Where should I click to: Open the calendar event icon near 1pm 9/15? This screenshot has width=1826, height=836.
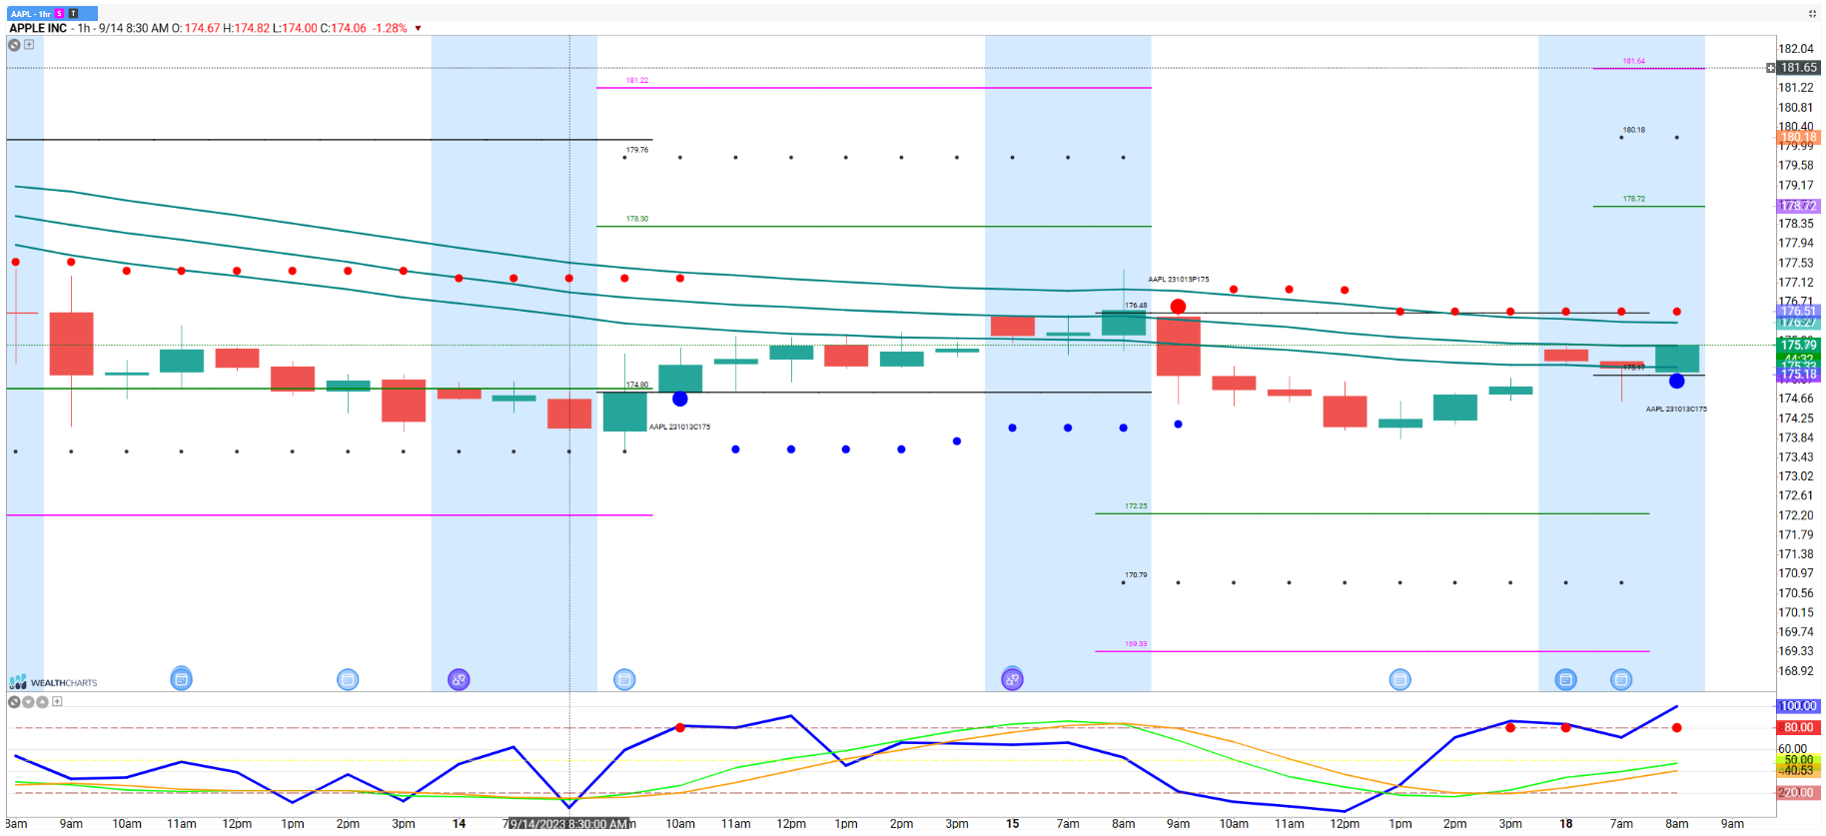tap(1400, 680)
